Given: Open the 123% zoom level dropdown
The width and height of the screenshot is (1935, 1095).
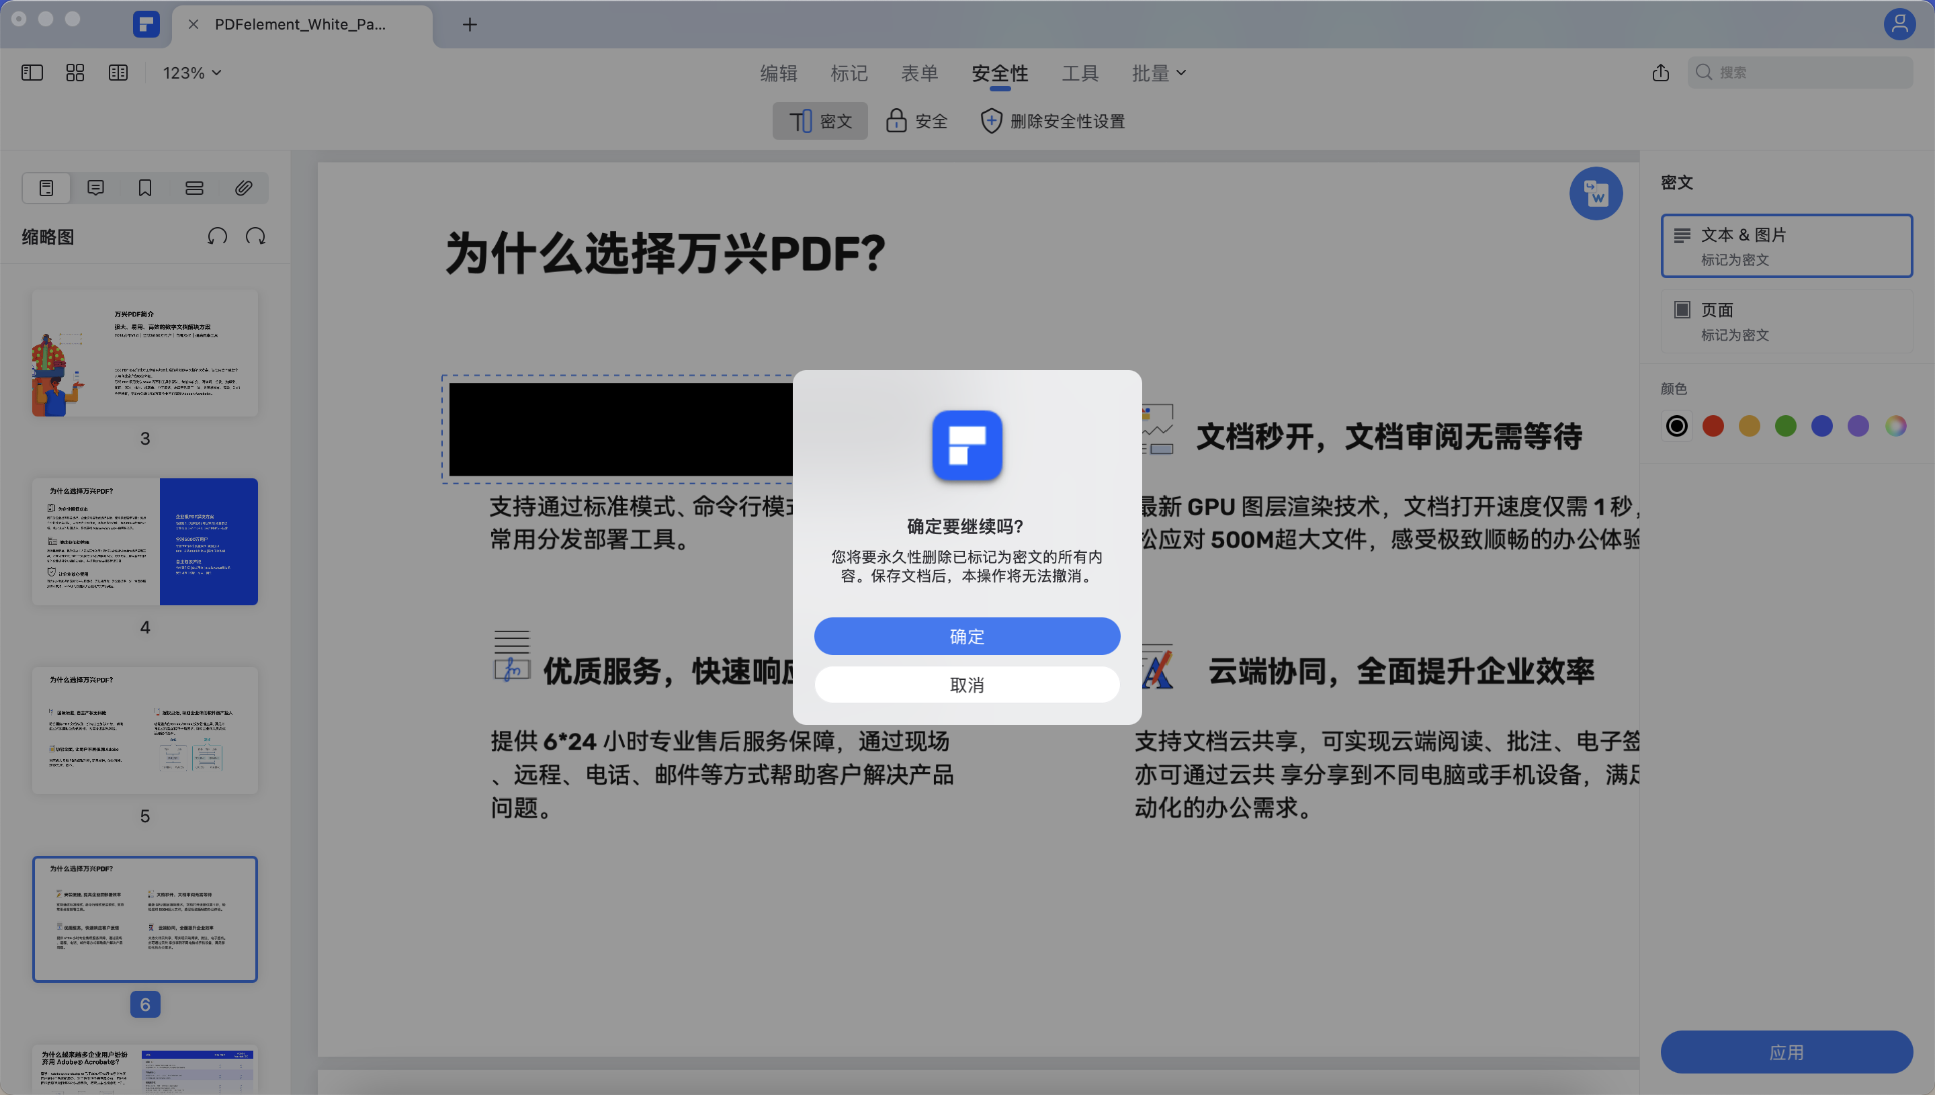Looking at the screenshot, I should (x=190, y=72).
